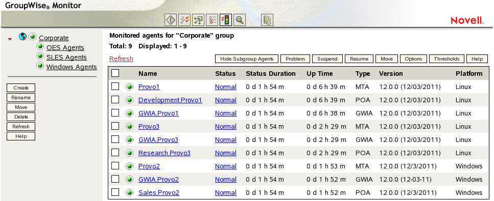This screenshot has width=494, height=201.
Task: Click green status ball beside Corporate
Action: click(33, 37)
